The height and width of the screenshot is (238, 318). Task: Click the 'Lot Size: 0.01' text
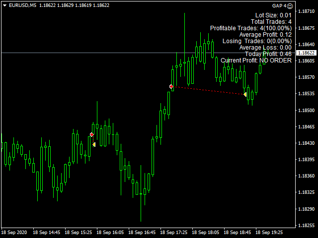(x=273, y=15)
